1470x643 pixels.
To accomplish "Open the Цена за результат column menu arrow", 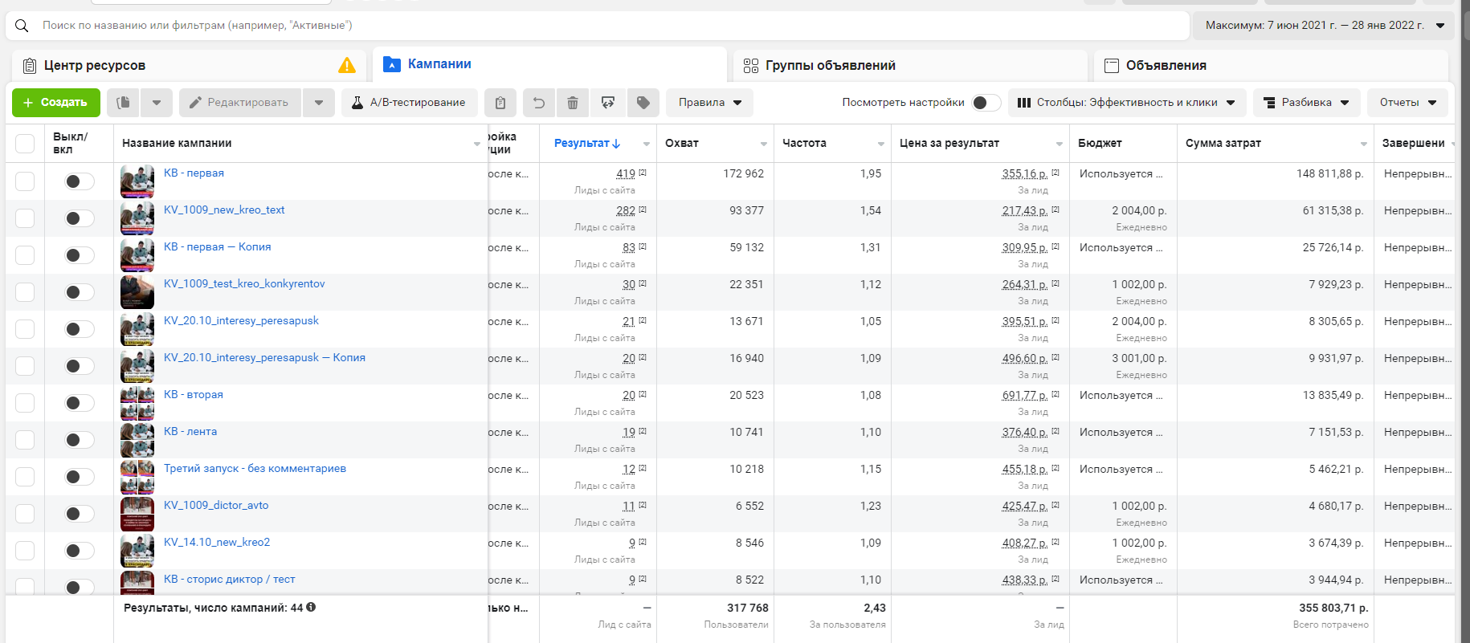I will point(1060,144).
